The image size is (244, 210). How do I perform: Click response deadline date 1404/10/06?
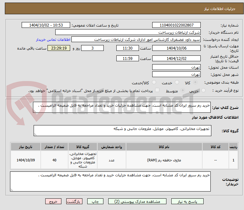coord(176,48)
